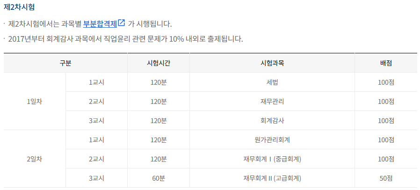
Task: Select the 시험시간 column header
Action: [x=159, y=63]
